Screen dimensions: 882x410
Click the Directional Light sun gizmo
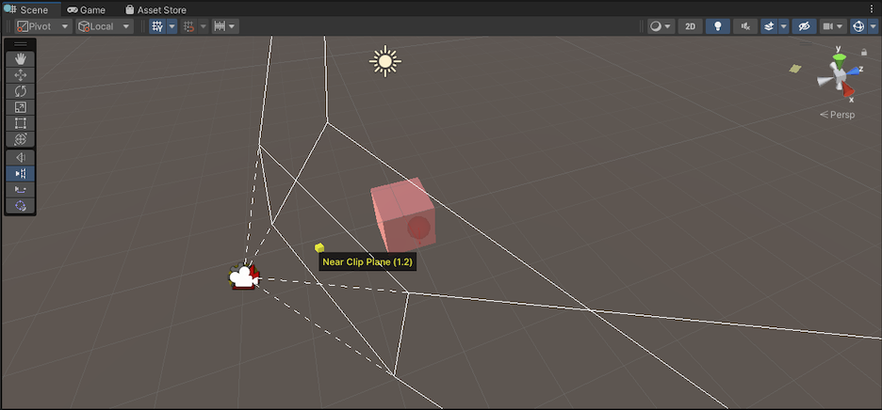click(384, 62)
